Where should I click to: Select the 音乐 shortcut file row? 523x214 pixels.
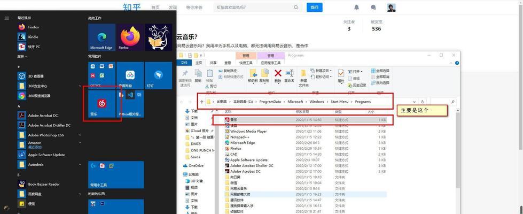click(x=305, y=120)
